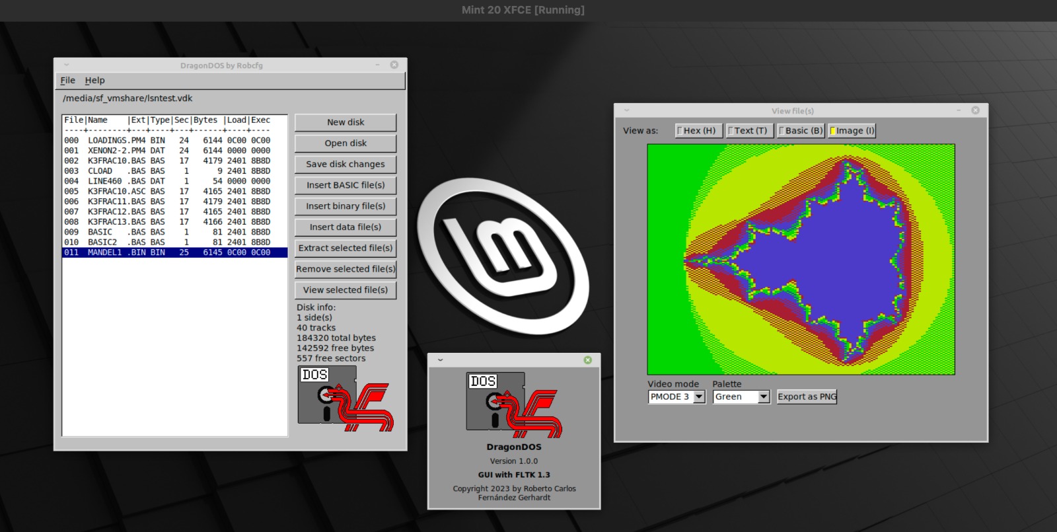Click the New disk button
The width and height of the screenshot is (1057, 532).
[346, 122]
